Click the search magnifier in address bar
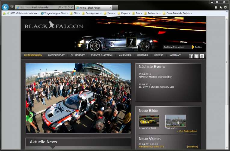The height and width of the screenshot is (151, 230). click(x=59, y=7)
